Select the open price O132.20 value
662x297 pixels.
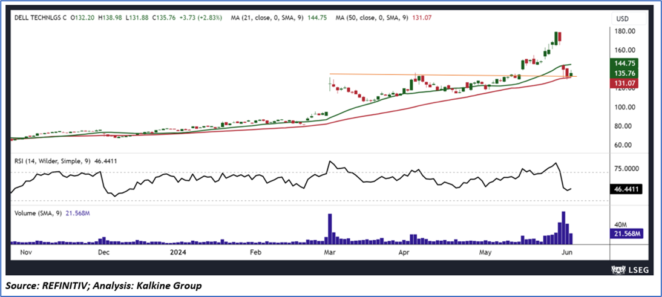pos(83,18)
